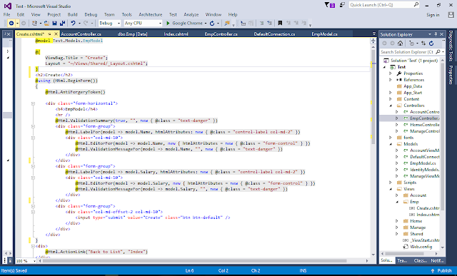
Task: Click the Sign in link
Action: [433, 15]
